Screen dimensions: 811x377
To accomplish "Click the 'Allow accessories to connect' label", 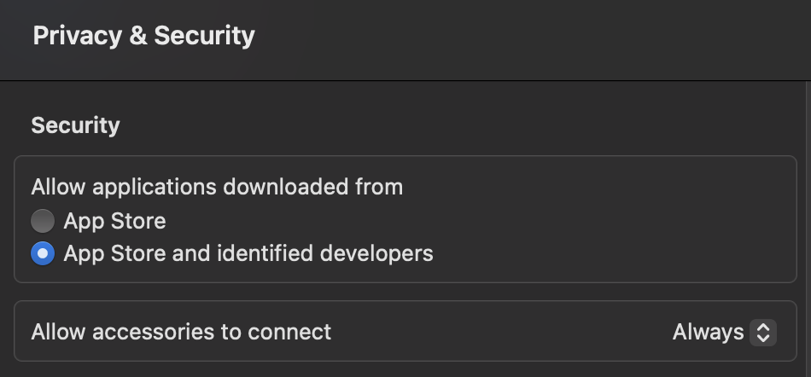I will click(181, 332).
